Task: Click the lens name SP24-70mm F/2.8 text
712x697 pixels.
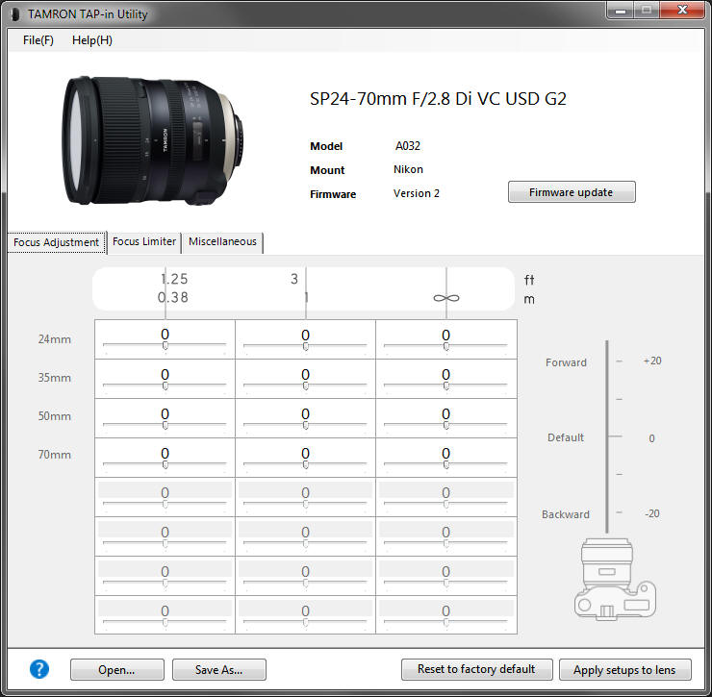Action: [438, 99]
